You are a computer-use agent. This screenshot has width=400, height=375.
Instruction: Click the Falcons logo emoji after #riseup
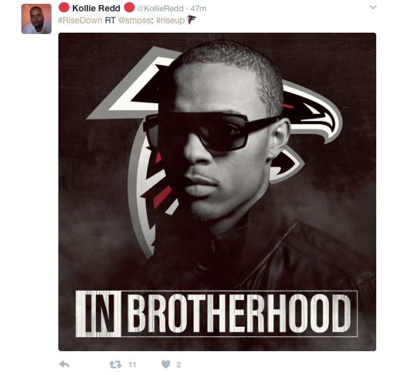[192, 20]
